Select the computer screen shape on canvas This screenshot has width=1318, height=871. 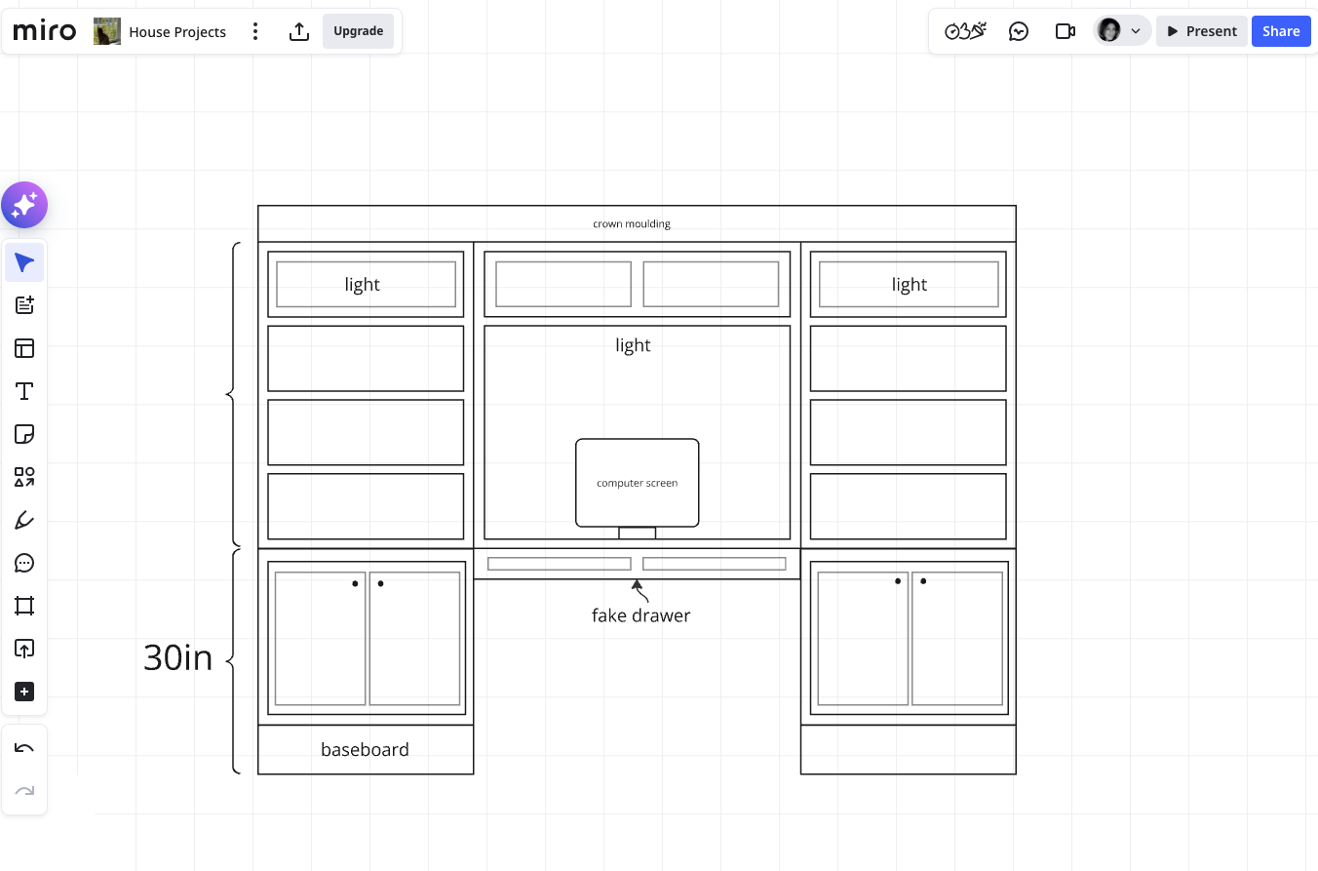point(637,482)
